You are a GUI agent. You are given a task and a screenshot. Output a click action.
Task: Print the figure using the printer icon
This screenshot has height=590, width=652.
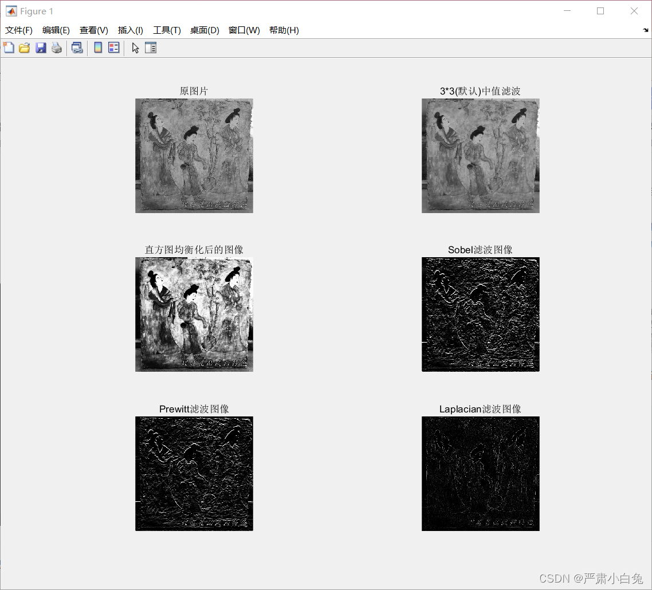pyautogui.click(x=57, y=48)
